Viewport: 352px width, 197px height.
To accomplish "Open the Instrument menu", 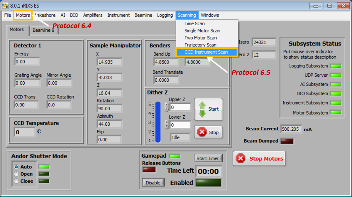I will tap(119, 15).
